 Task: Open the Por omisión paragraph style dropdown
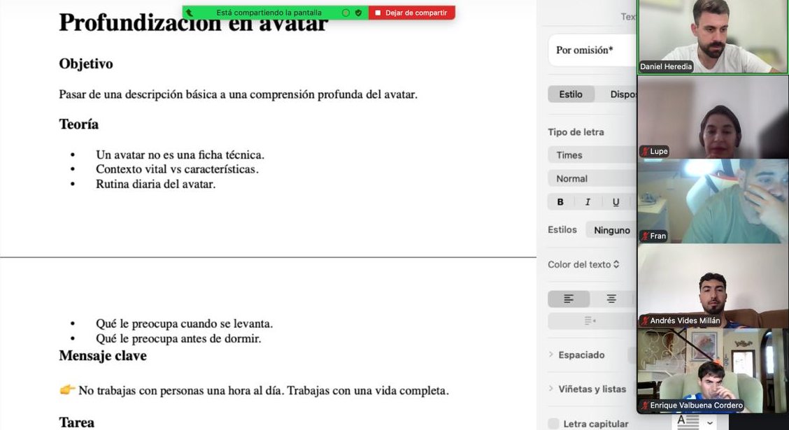tap(592, 50)
